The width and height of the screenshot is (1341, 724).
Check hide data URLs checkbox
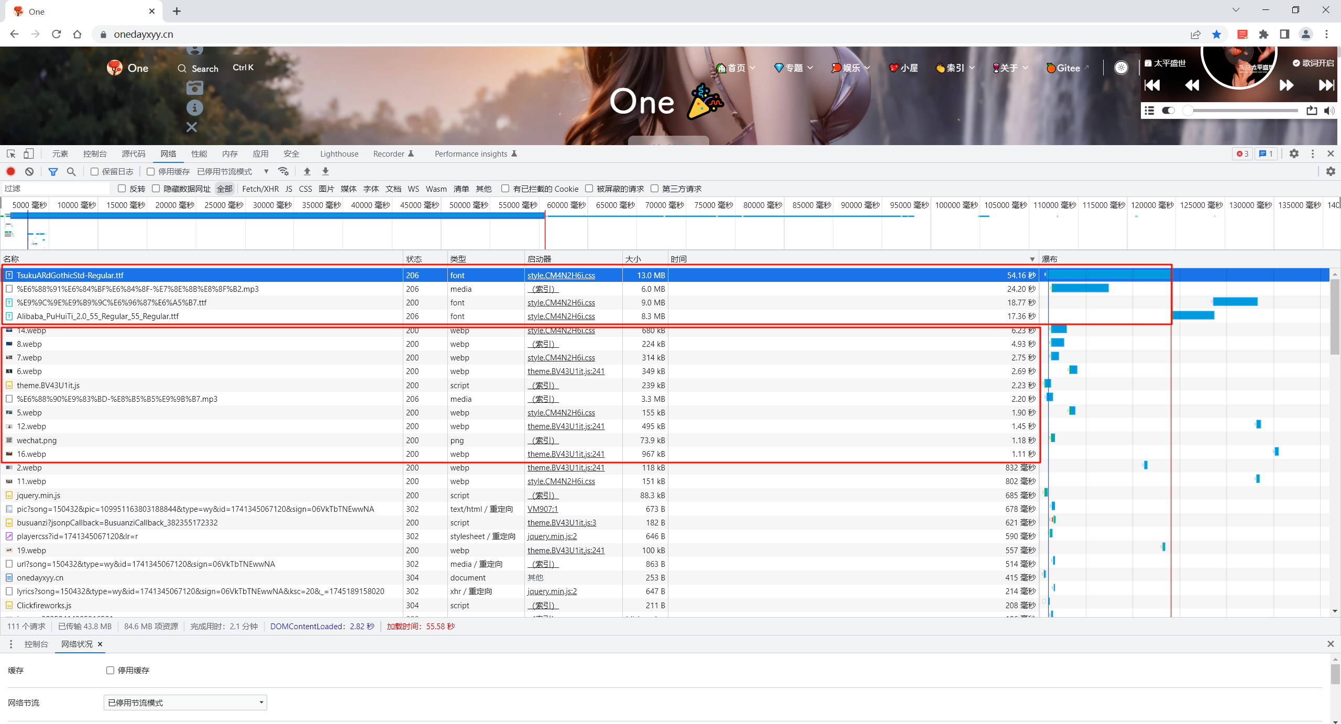point(156,189)
